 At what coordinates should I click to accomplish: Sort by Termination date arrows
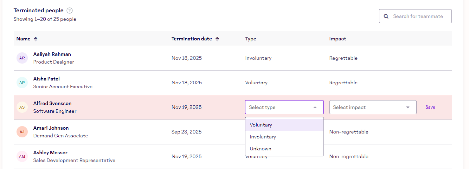tap(217, 39)
